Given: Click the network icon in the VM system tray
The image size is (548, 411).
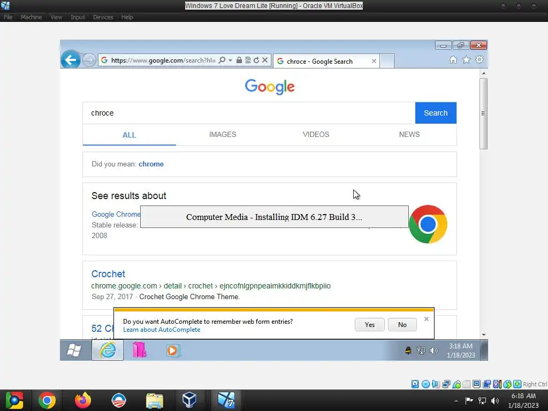Looking at the screenshot, I should tap(421, 350).
